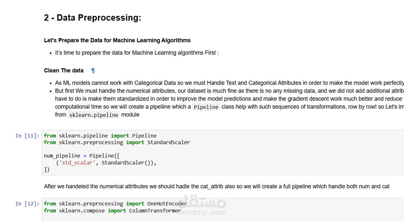Image resolution: width=404 pixels, height=221 pixels.
Task: Click the "After we handeled the numerical attributes" paragraph
Action: [217, 186]
